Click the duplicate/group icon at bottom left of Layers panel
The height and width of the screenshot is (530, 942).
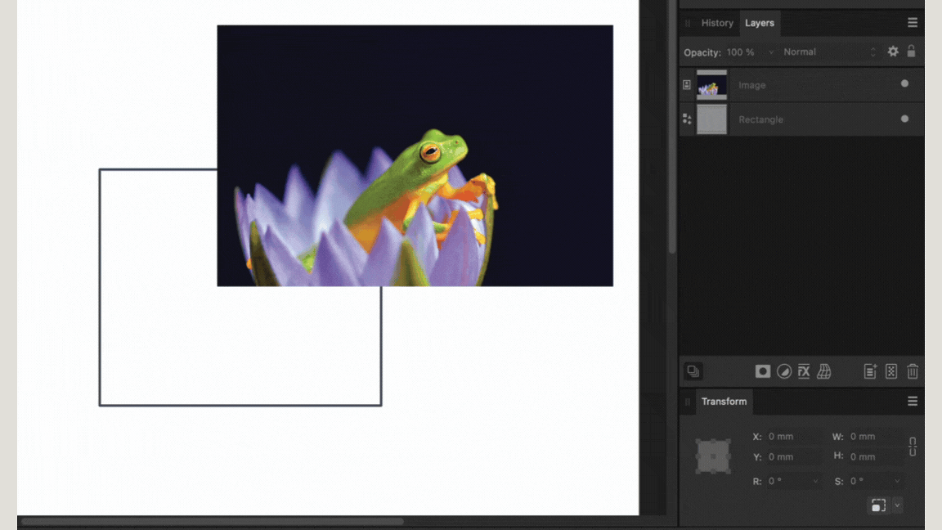[693, 371]
